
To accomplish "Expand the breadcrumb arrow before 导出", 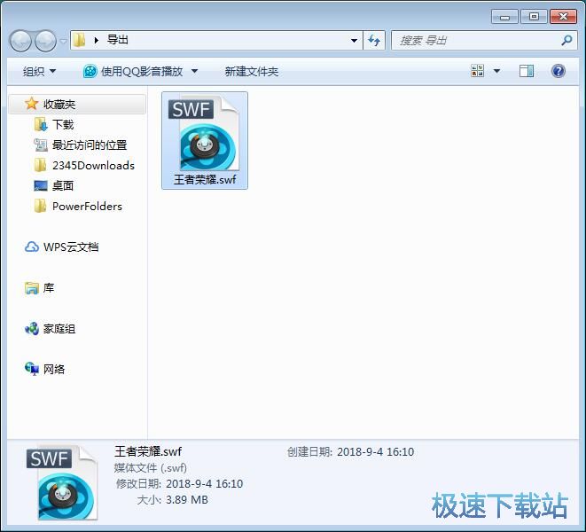I will 97,41.
